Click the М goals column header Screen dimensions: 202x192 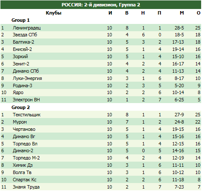182,13
